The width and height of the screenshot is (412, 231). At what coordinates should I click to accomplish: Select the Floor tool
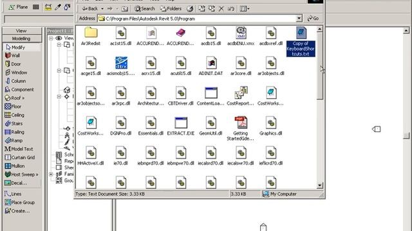tap(13, 107)
